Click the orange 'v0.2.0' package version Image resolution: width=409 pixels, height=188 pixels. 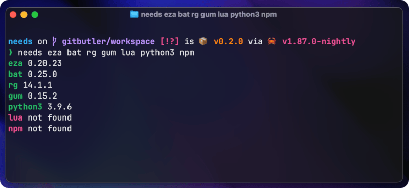[229, 42]
